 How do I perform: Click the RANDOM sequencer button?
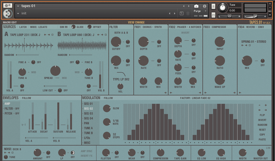coord(262,125)
